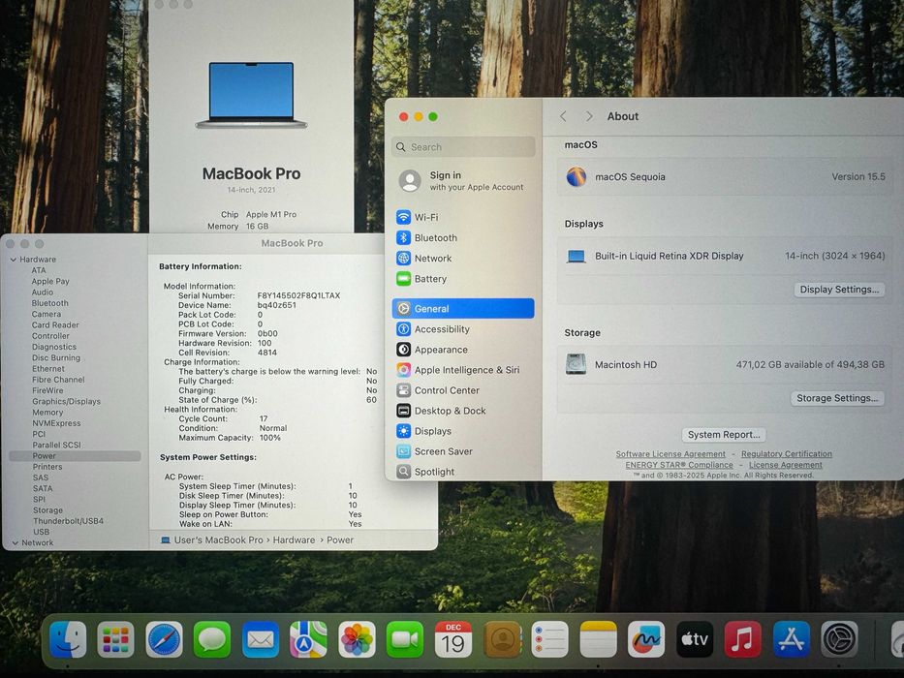Go back in System Settings

[x=563, y=116]
